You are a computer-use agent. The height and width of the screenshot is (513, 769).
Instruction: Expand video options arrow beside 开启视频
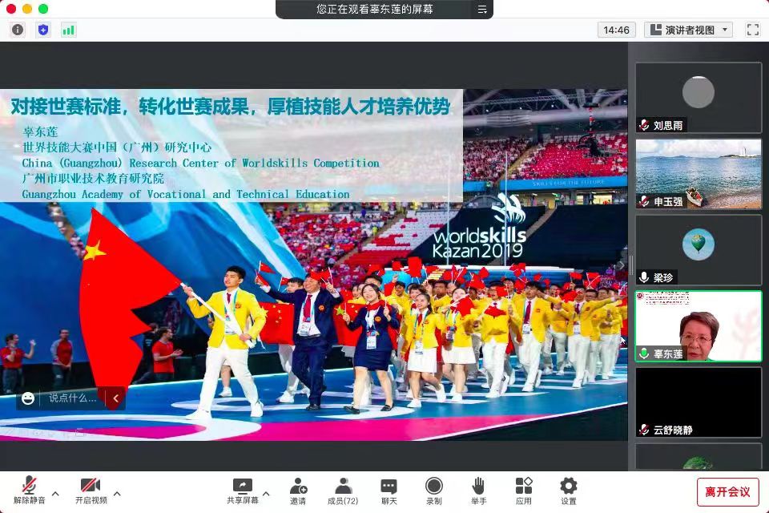click(117, 493)
